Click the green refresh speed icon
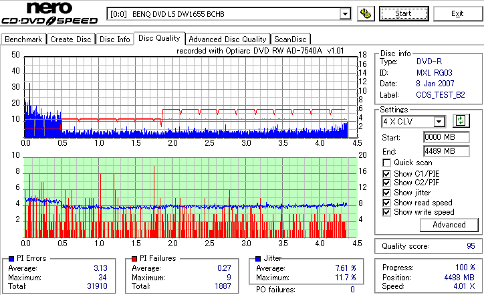 click(x=461, y=121)
